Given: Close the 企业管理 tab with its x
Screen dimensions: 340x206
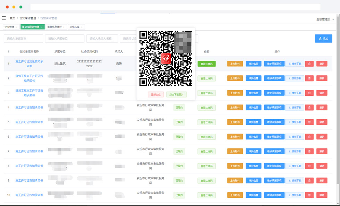Looking at the screenshot, I should 16,27.
